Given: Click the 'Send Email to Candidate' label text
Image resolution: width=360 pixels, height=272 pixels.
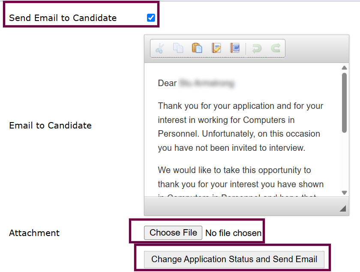Looking at the screenshot, I should coord(63,18).
